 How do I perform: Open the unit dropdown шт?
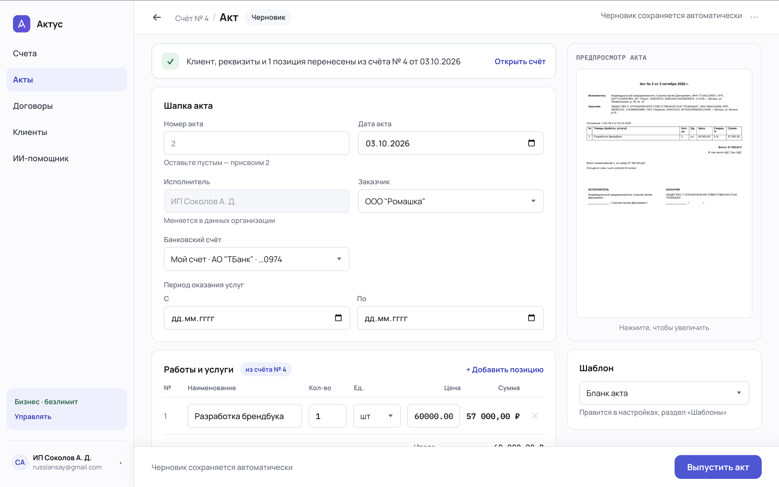[377, 416]
